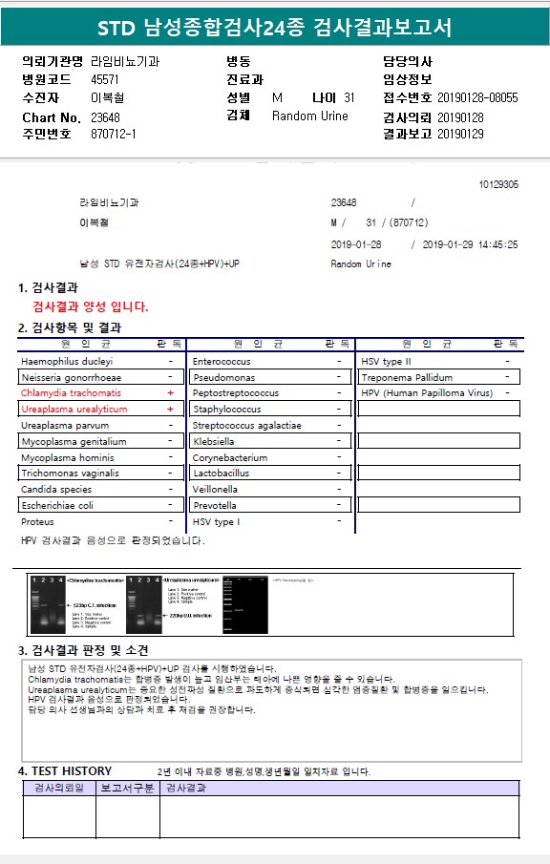Click the note '2년 이내 자료중 병원,성명,생년월일 일치자료'
This screenshot has height=864, width=550.
click(264, 771)
